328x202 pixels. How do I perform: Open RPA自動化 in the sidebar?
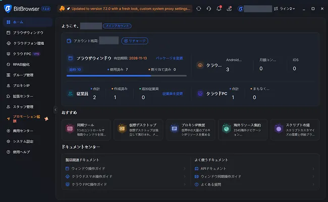[x=28, y=64]
